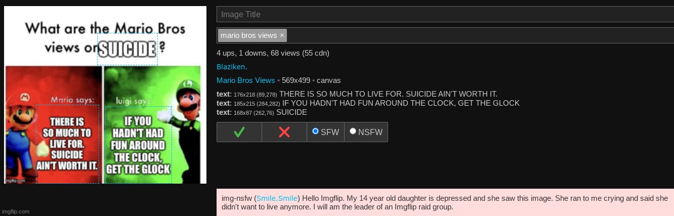Click the 'GET THE GLOCK' text entry line
The image size is (674, 216).
368,103
